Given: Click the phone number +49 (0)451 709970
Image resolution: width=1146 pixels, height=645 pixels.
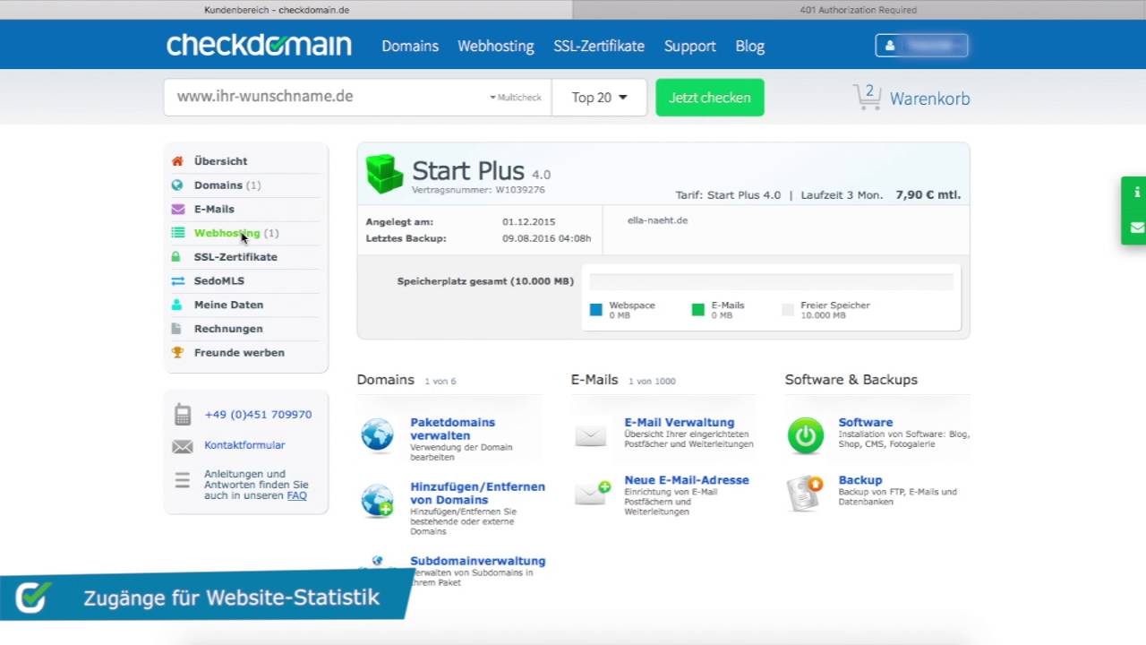Looking at the screenshot, I should tap(258, 415).
